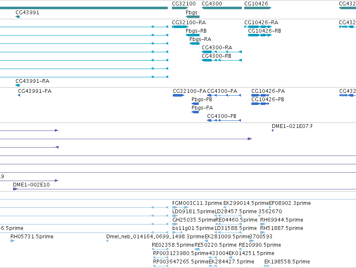Select the EK198558.5prime EST label
Image resolution: width=356 pixels, height=268 pixels.
click(x=287, y=262)
